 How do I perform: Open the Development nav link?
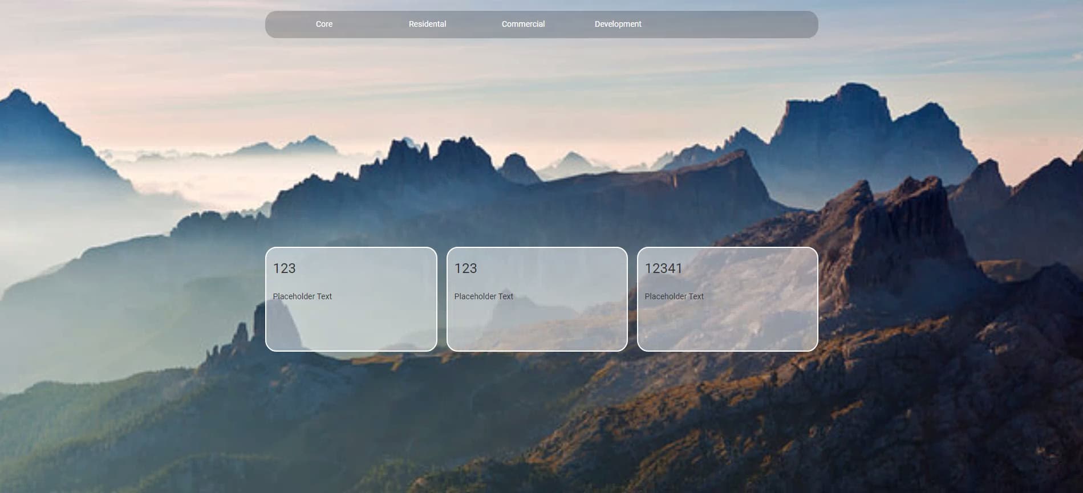tap(618, 24)
